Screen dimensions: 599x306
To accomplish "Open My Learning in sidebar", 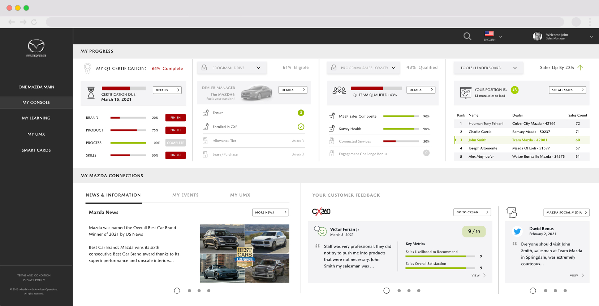I will coord(36,118).
